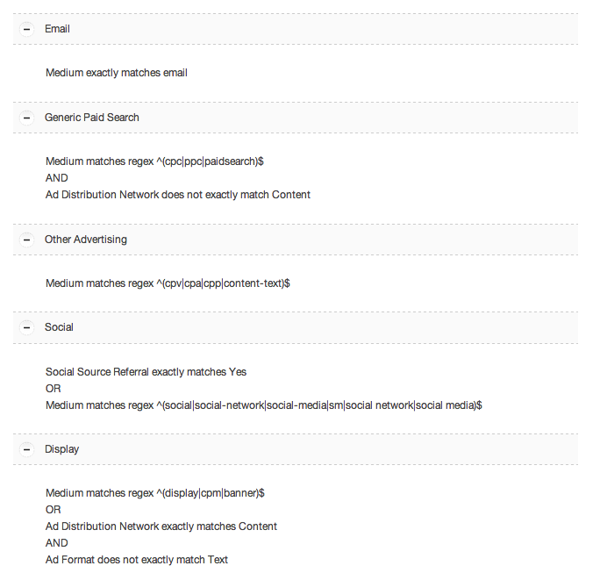Select the social-network medium regex rule

coord(263,405)
